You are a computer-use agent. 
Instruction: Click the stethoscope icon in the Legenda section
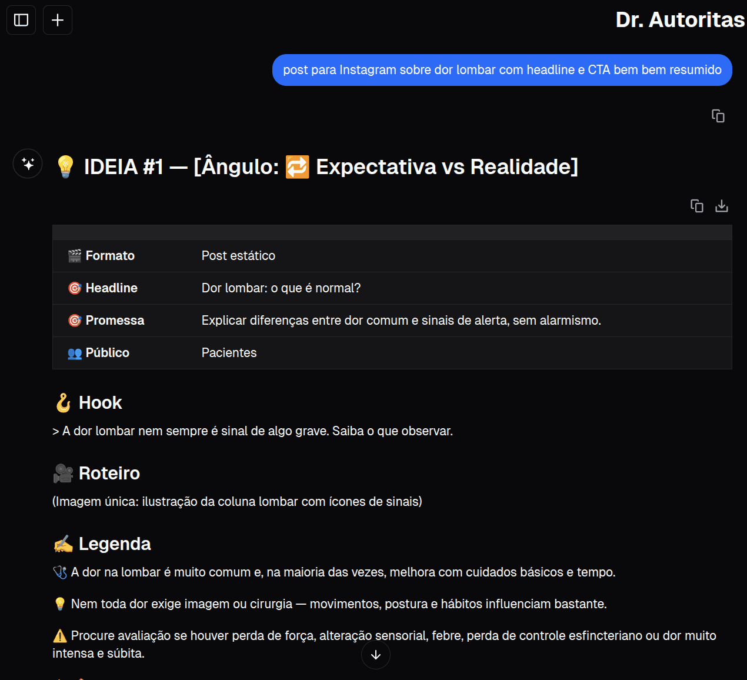[59, 571]
